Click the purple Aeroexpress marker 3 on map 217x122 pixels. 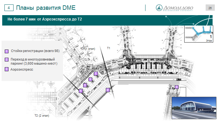click(176, 87)
